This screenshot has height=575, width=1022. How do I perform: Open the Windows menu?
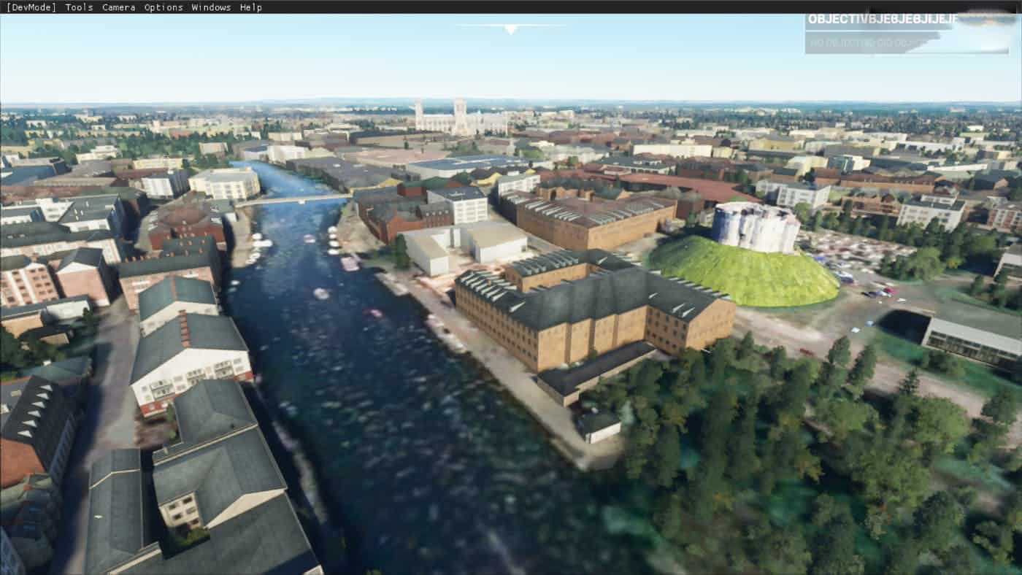(211, 7)
